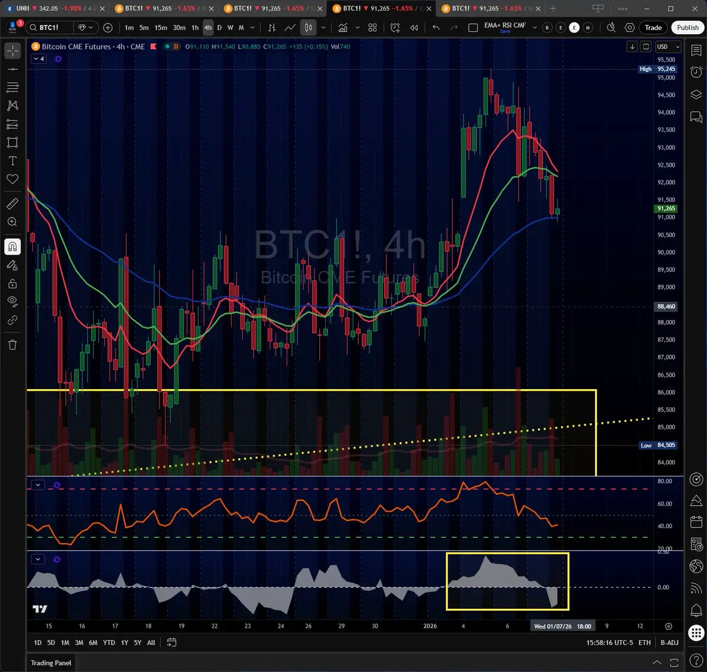
Task: Open the Indicators menu
Action: point(342,28)
